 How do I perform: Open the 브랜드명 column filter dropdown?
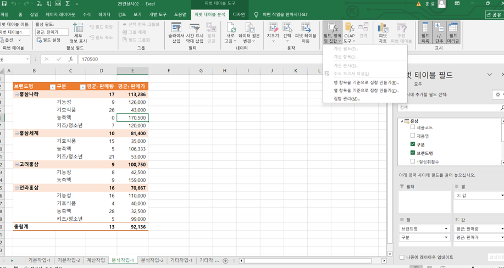pyautogui.click(x=52, y=87)
